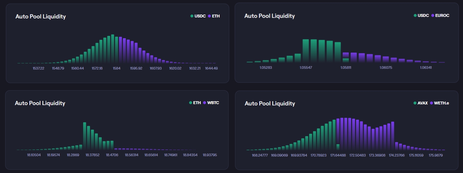Select the tallest green bar in USDC/ETH chart
This screenshot has width=463, height=173.
tap(113, 49)
